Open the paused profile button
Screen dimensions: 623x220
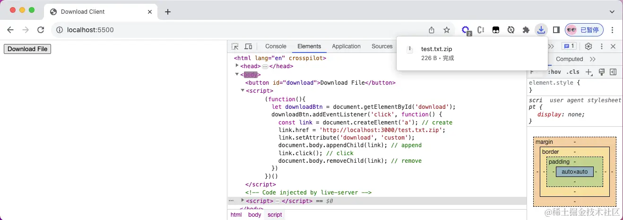pos(584,30)
